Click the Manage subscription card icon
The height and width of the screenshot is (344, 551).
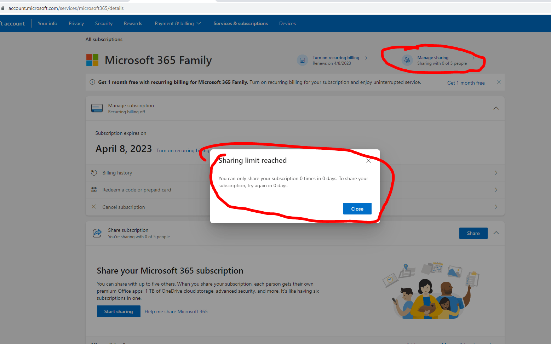(97, 108)
